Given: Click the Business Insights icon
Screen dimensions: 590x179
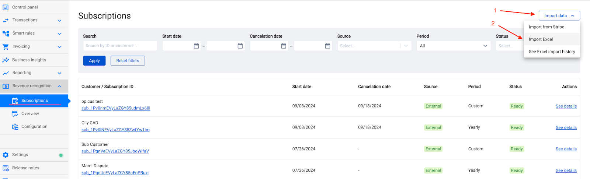Looking at the screenshot, I should 6,60.
